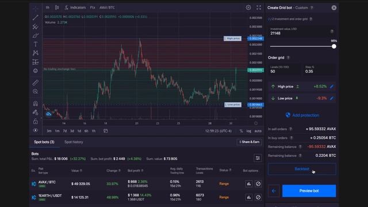Select the 7d date range

click(x=65, y=131)
